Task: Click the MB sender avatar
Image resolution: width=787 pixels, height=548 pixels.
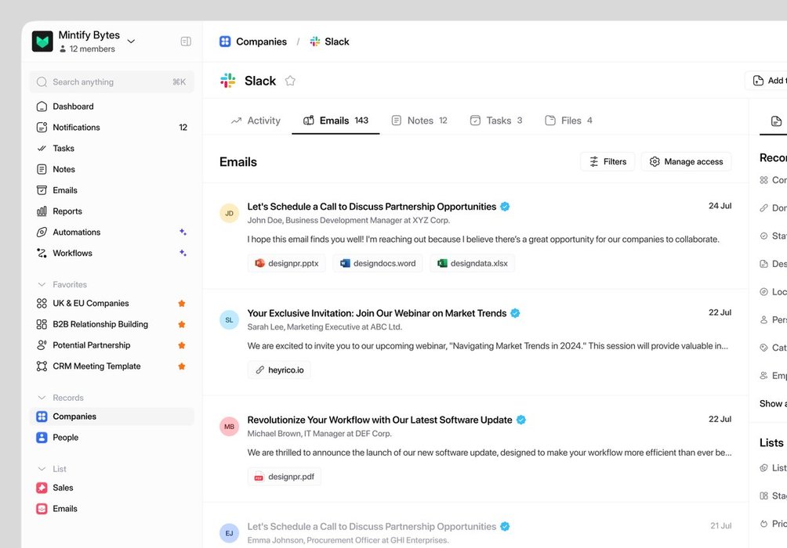Action: 230,427
